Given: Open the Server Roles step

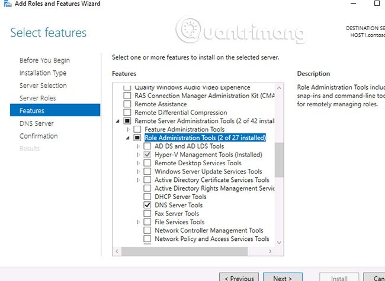Looking at the screenshot, I should [37, 98].
